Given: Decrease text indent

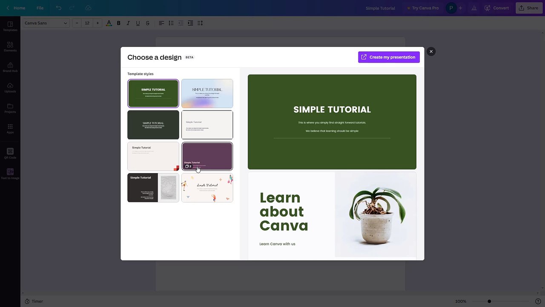Looking at the screenshot, I should [x=181, y=23].
